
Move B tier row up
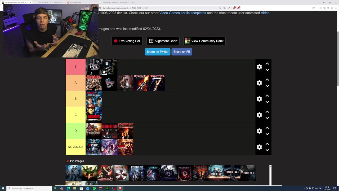click(267, 96)
